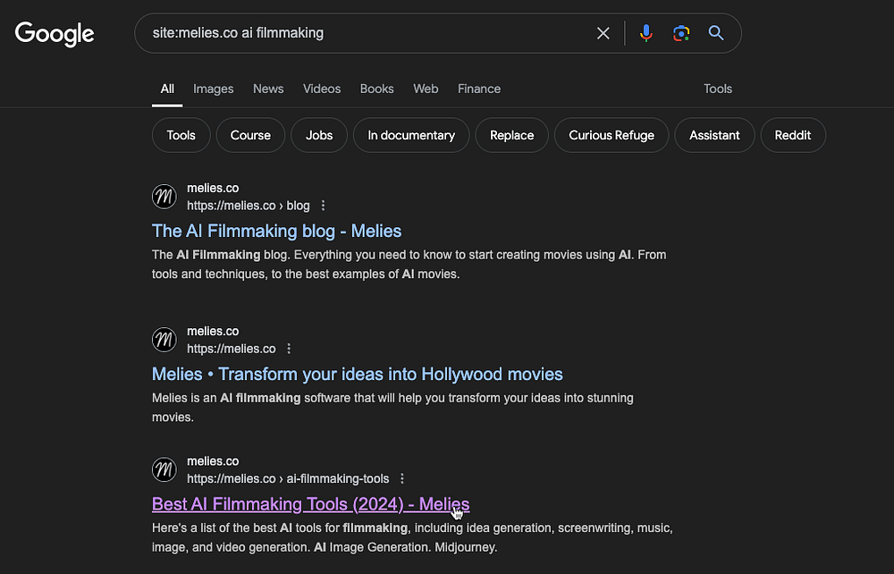Select the Curious Refuge filter chip
The width and height of the screenshot is (894, 574).
(x=611, y=135)
